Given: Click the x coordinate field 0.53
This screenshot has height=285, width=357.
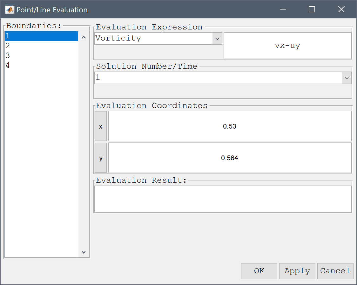Looking at the screenshot, I should [x=230, y=126].
